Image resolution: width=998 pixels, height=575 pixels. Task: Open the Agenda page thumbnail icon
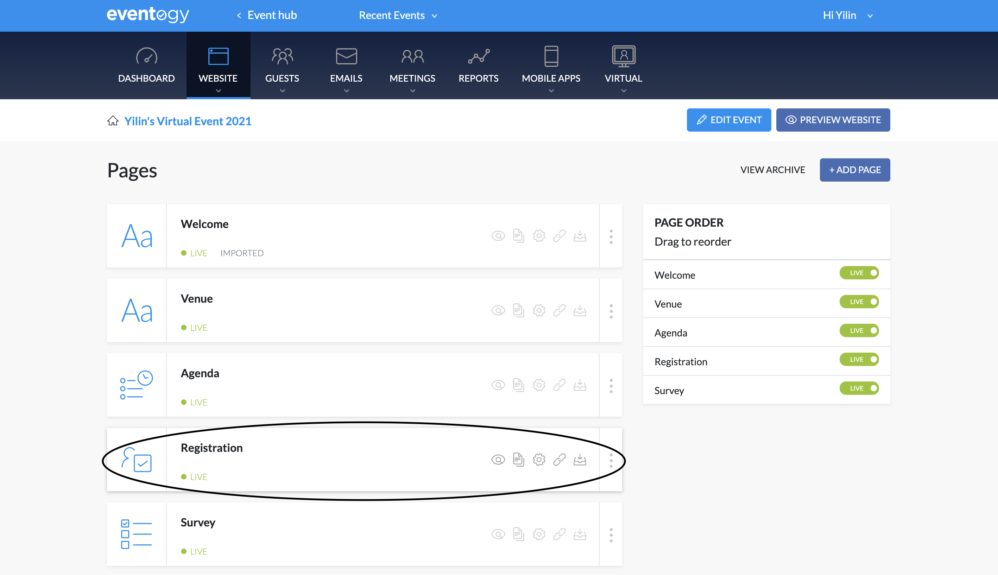pyautogui.click(x=137, y=385)
